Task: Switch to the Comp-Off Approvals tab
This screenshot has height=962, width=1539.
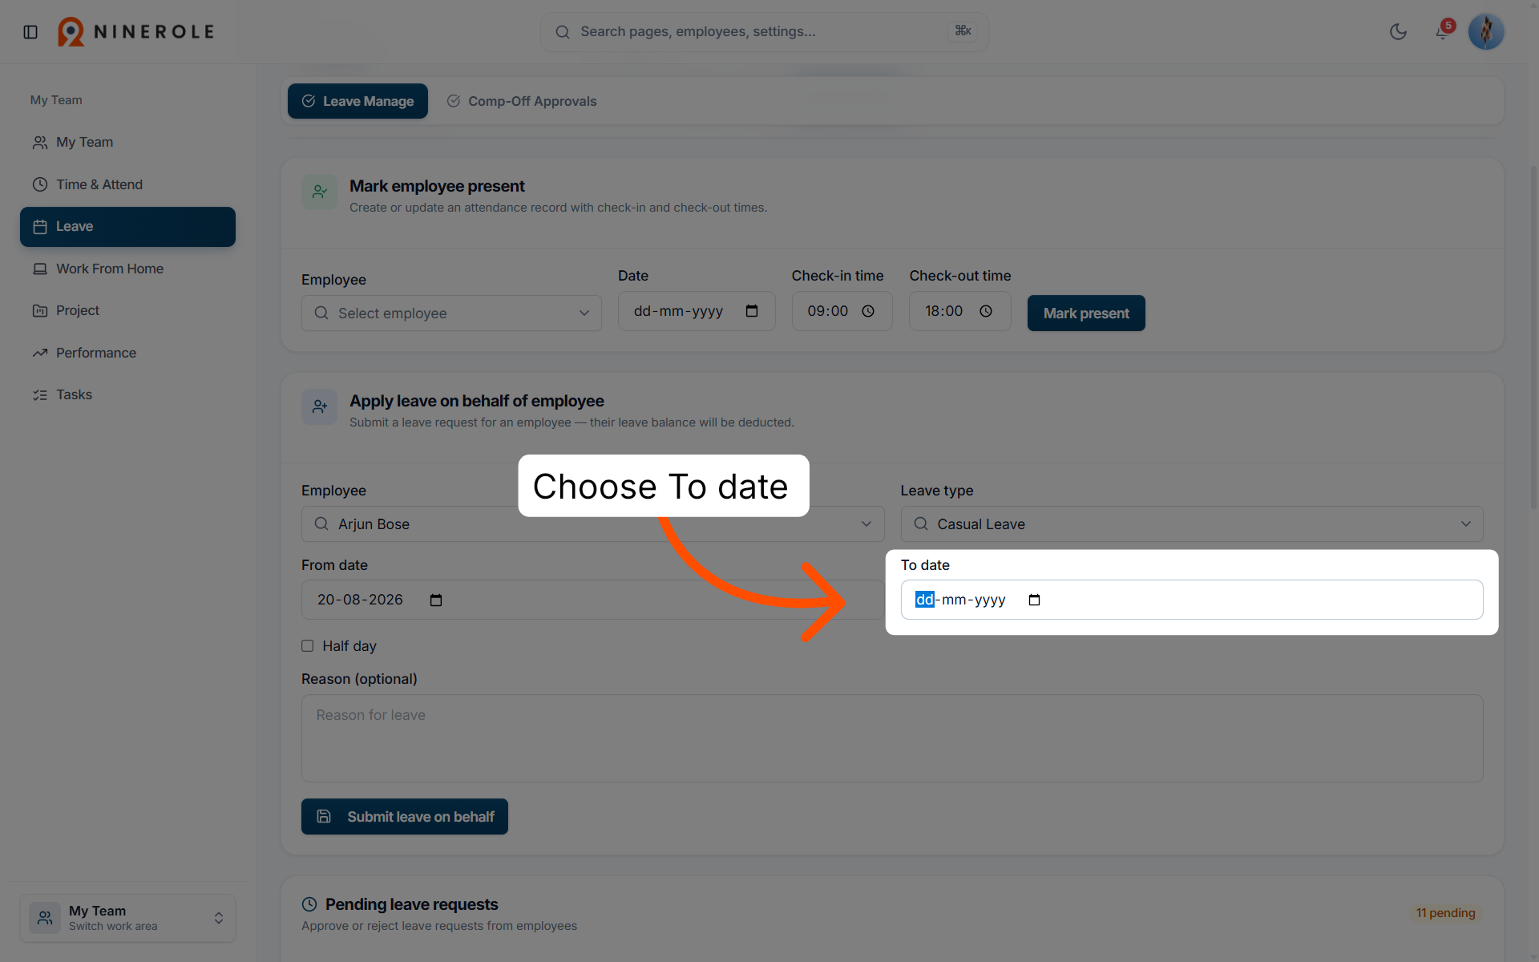Action: tap(522, 101)
